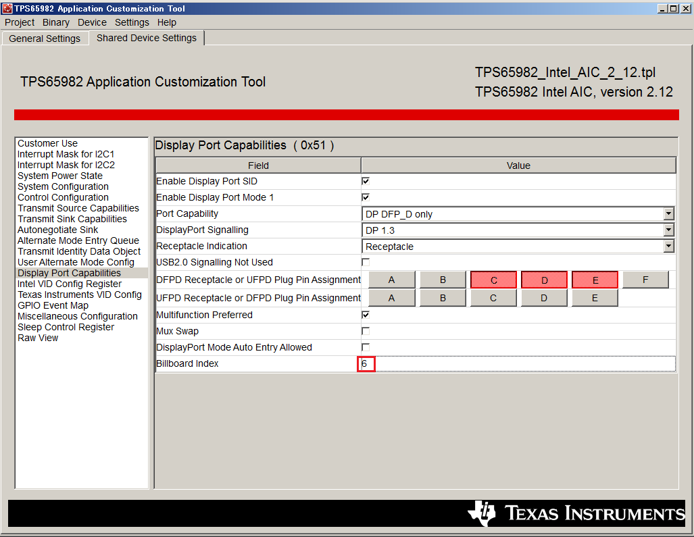Toggle UFPD Receptacle pin assignment E
This screenshot has height=537, width=694.
(x=595, y=298)
